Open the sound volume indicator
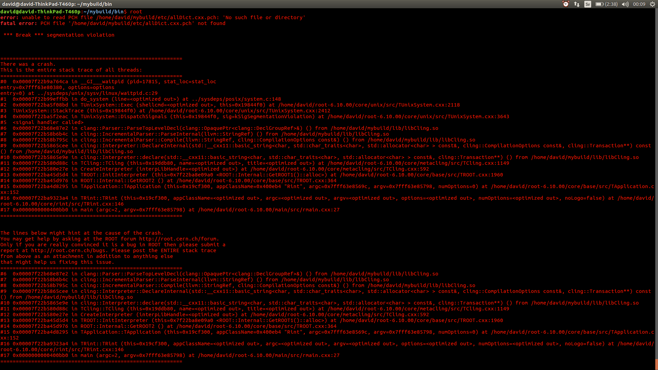The height and width of the screenshot is (370, 658). point(625,4)
